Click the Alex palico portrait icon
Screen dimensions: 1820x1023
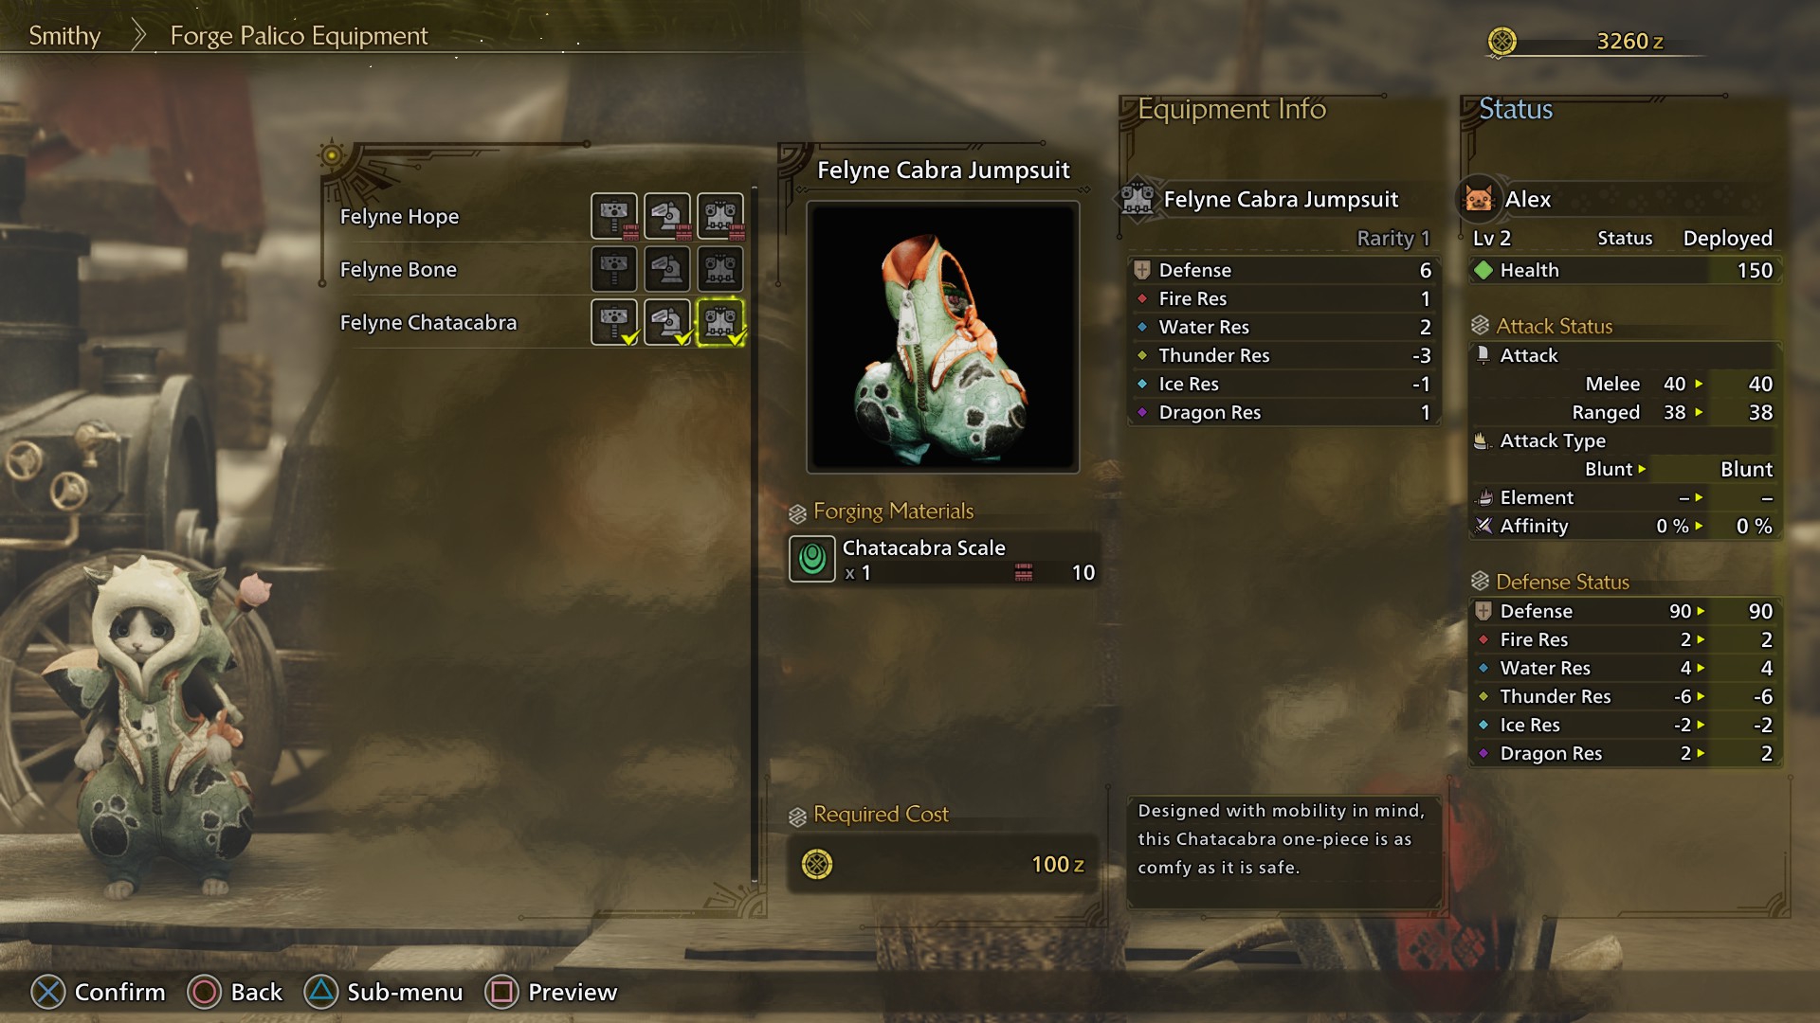1479,199
